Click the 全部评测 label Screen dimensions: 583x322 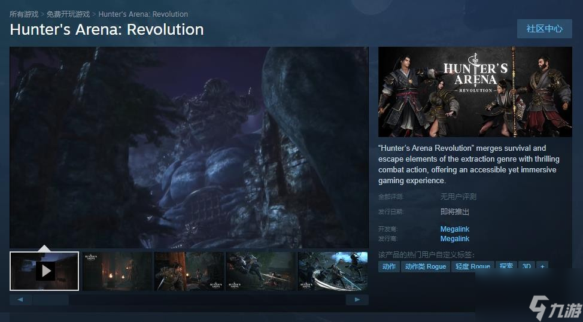391,197
